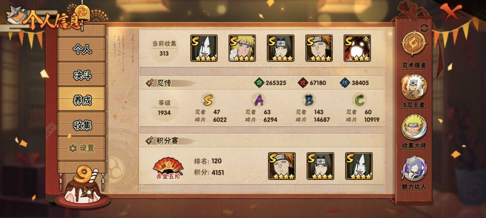
Task: Click the refresh arrows icon
Action: pos(424,27)
